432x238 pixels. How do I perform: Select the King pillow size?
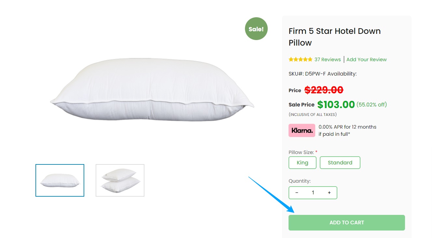pos(302,163)
